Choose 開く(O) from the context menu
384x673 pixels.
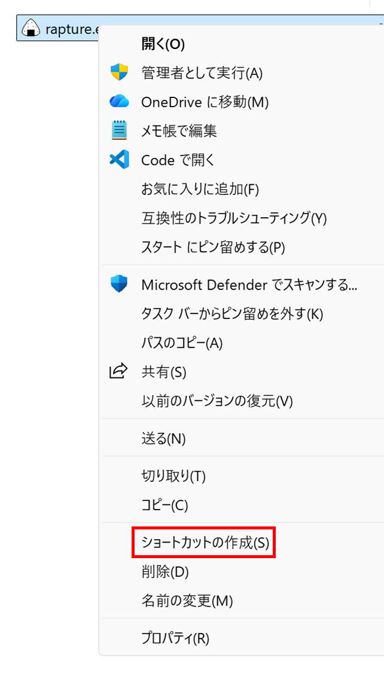(163, 44)
